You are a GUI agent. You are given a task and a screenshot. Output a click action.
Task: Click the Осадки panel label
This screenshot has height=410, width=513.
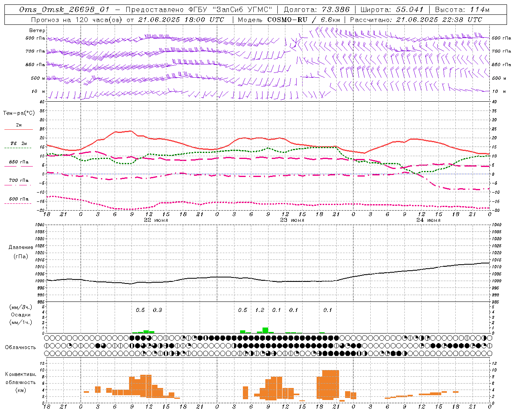pos(21,315)
